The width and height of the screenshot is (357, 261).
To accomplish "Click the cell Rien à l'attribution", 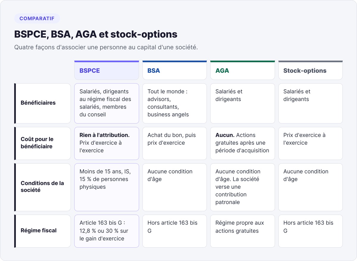I will click(x=107, y=143).
